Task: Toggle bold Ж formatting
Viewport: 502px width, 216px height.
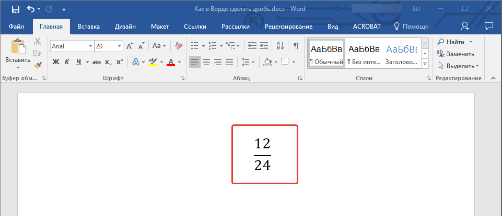Action: pos(56,62)
